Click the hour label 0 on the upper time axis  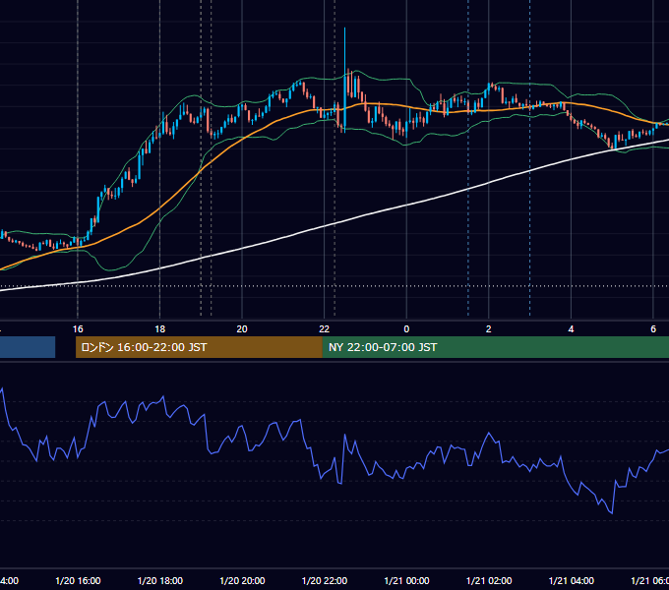click(x=406, y=329)
